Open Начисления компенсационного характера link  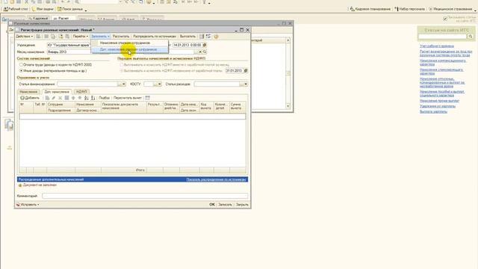point(443,63)
